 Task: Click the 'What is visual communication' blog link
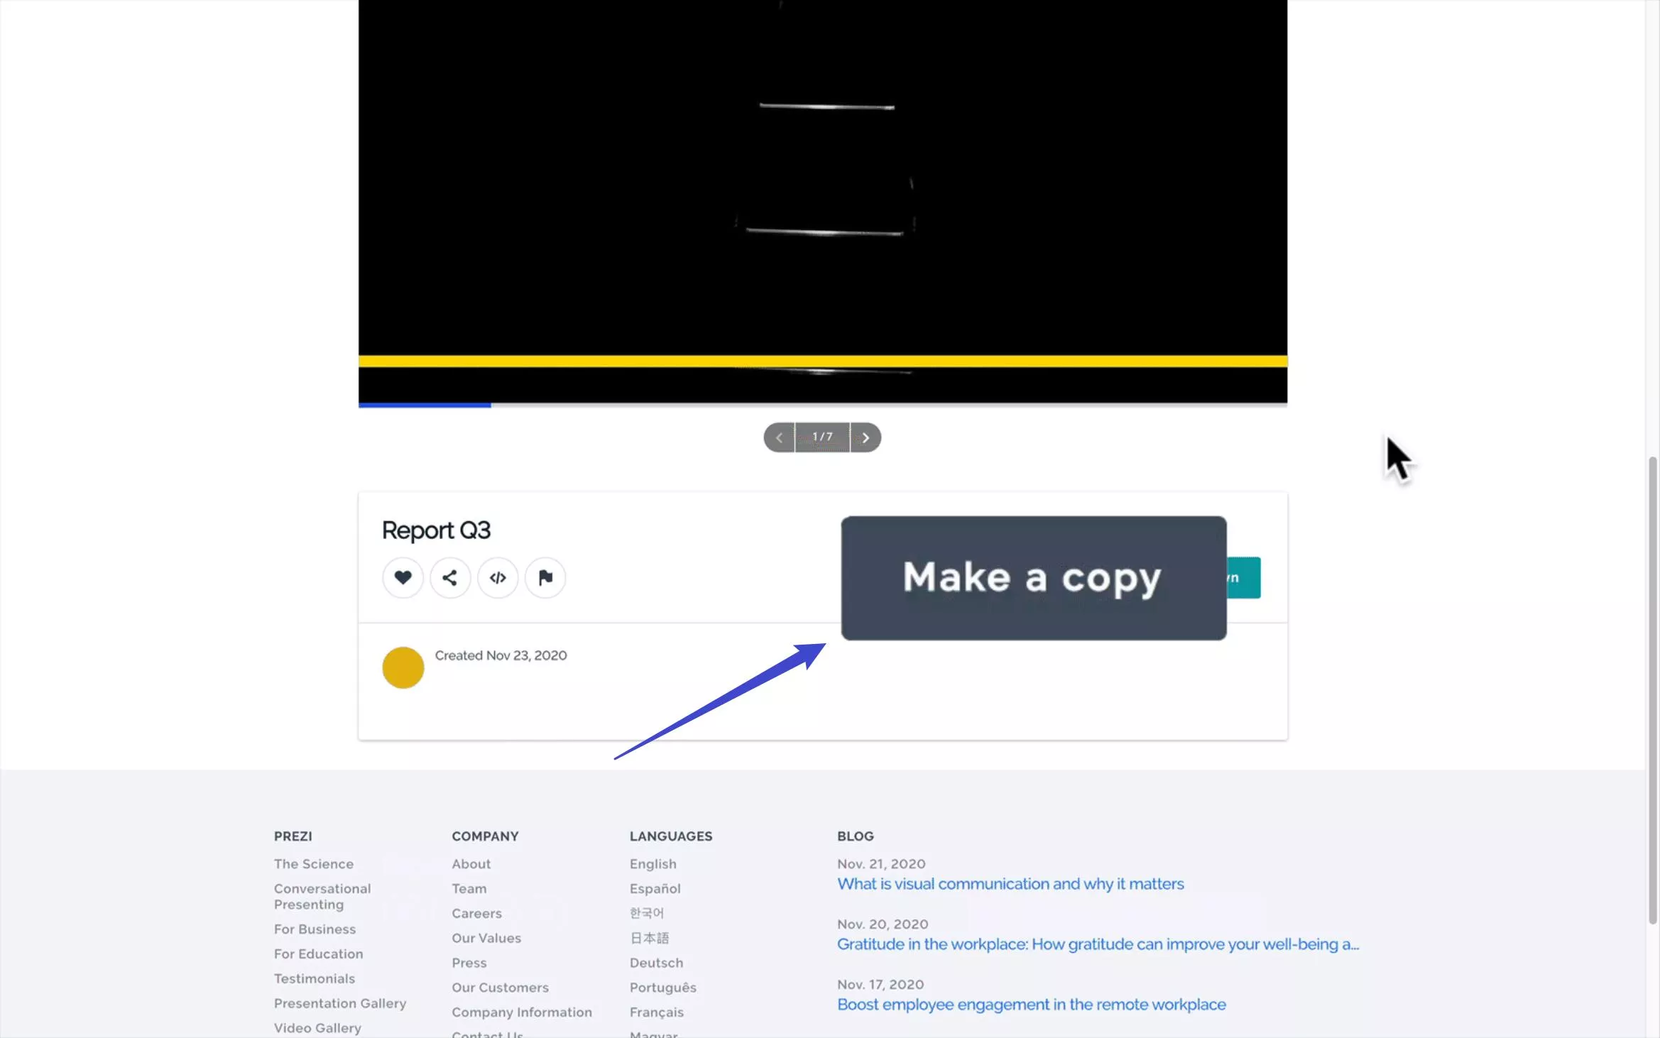[x=1010, y=883]
